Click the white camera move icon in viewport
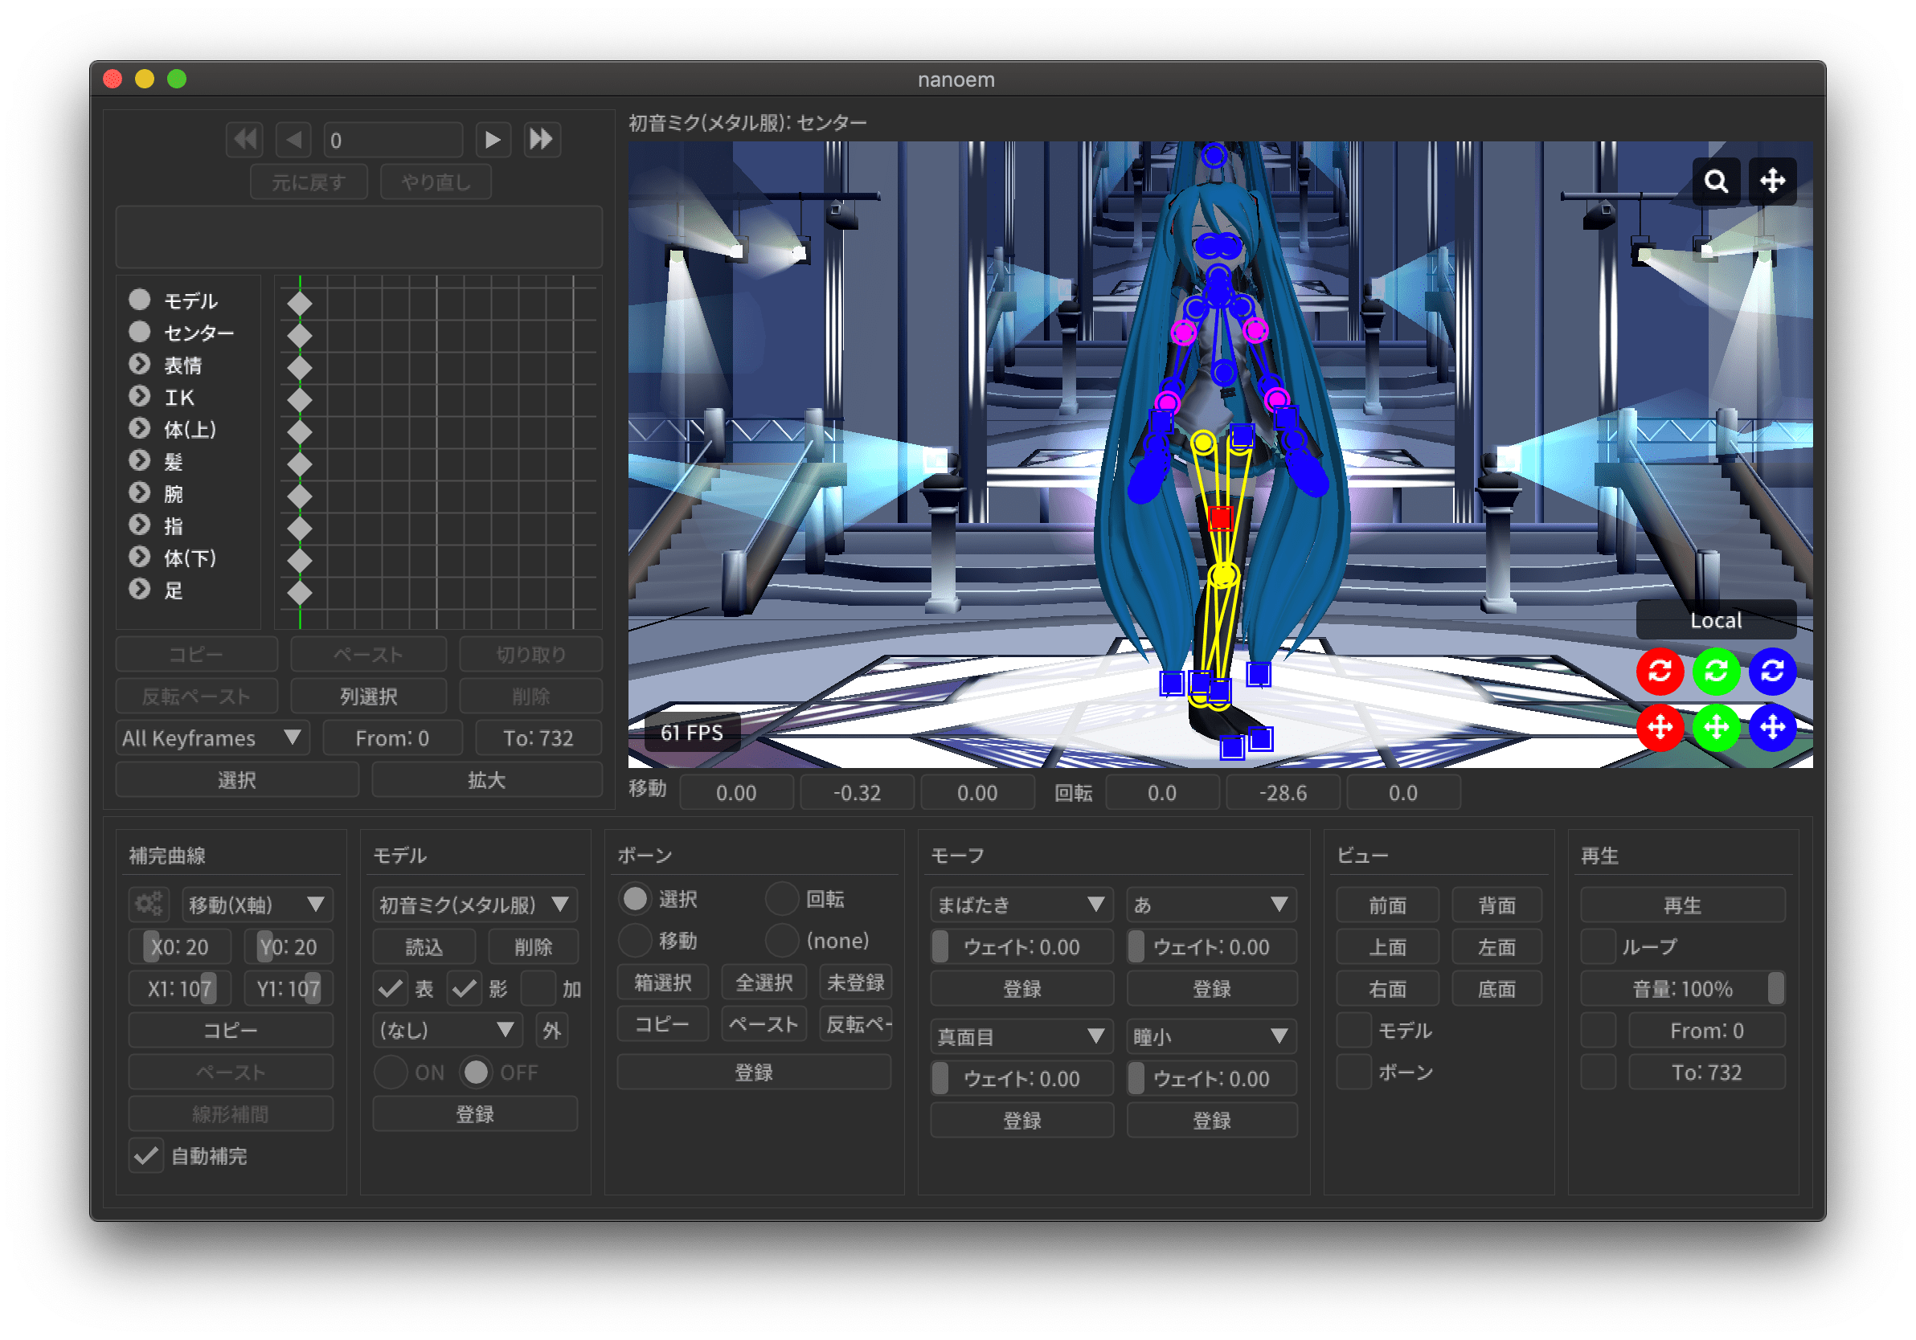Screen dimensions: 1916x1340 point(1771,181)
